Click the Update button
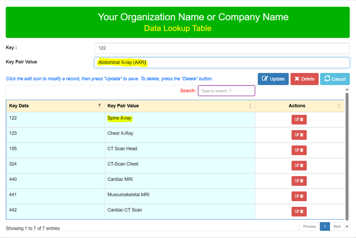Screen dimensions: 356x238 (x=273, y=79)
